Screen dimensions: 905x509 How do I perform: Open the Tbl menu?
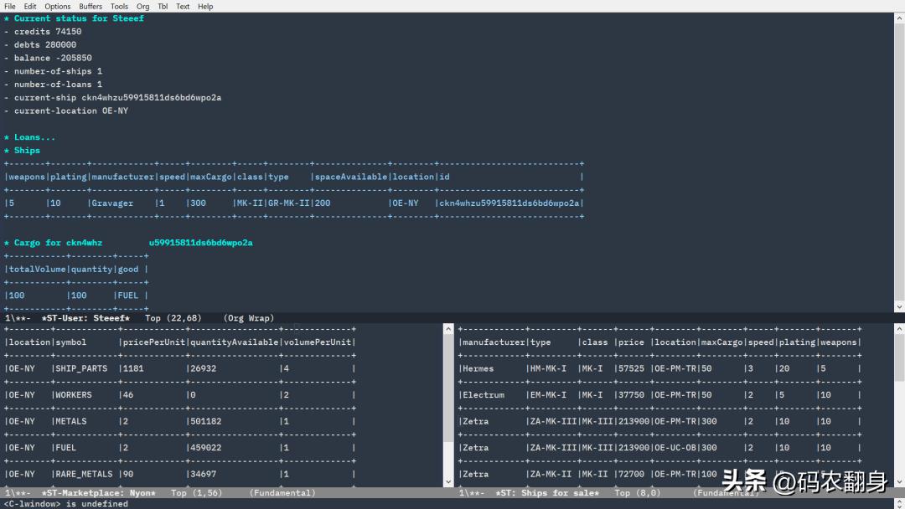(x=163, y=6)
